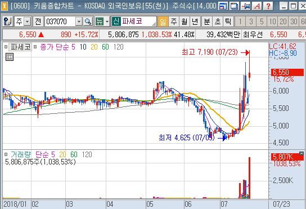Click the 39,432백만 trade amount
306x209 pixels.
tap(223, 35)
